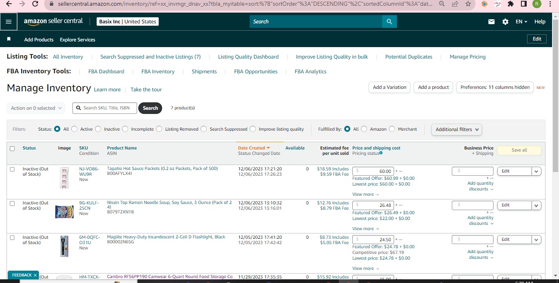Check the select-all checkbox in table header

click(12, 149)
